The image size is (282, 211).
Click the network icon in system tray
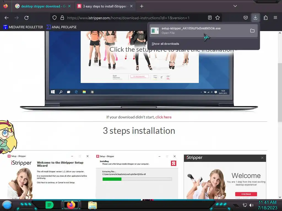245,205
